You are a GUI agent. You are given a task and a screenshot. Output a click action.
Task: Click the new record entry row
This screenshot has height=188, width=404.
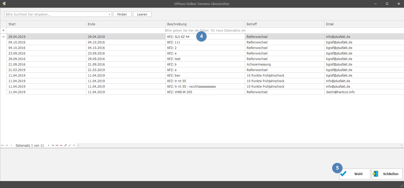pos(205,31)
